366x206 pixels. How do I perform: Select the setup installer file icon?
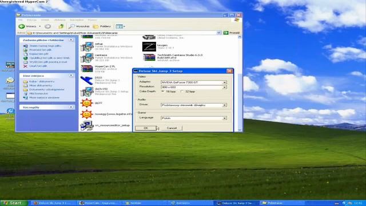point(87,46)
